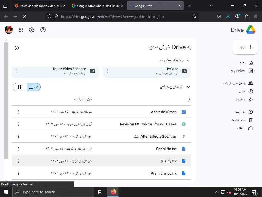Collapse the suggested files section
262x197 pixels.
(x=188, y=87)
